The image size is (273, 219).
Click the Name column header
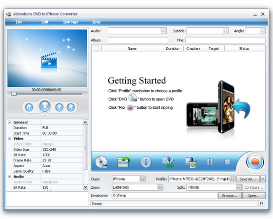coord(132,48)
